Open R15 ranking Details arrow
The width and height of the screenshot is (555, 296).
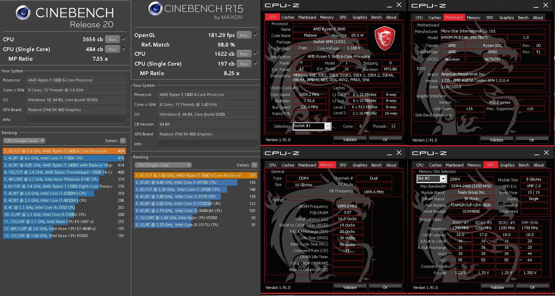click(255, 165)
